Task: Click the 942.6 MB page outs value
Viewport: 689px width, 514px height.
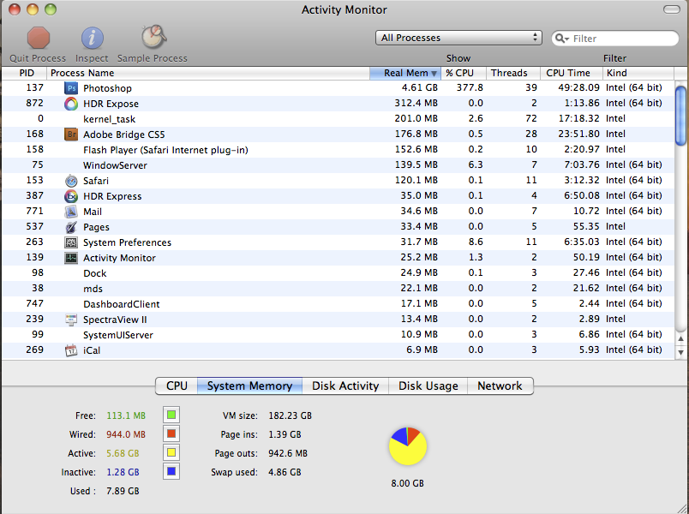Action: click(x=288, y=453)
